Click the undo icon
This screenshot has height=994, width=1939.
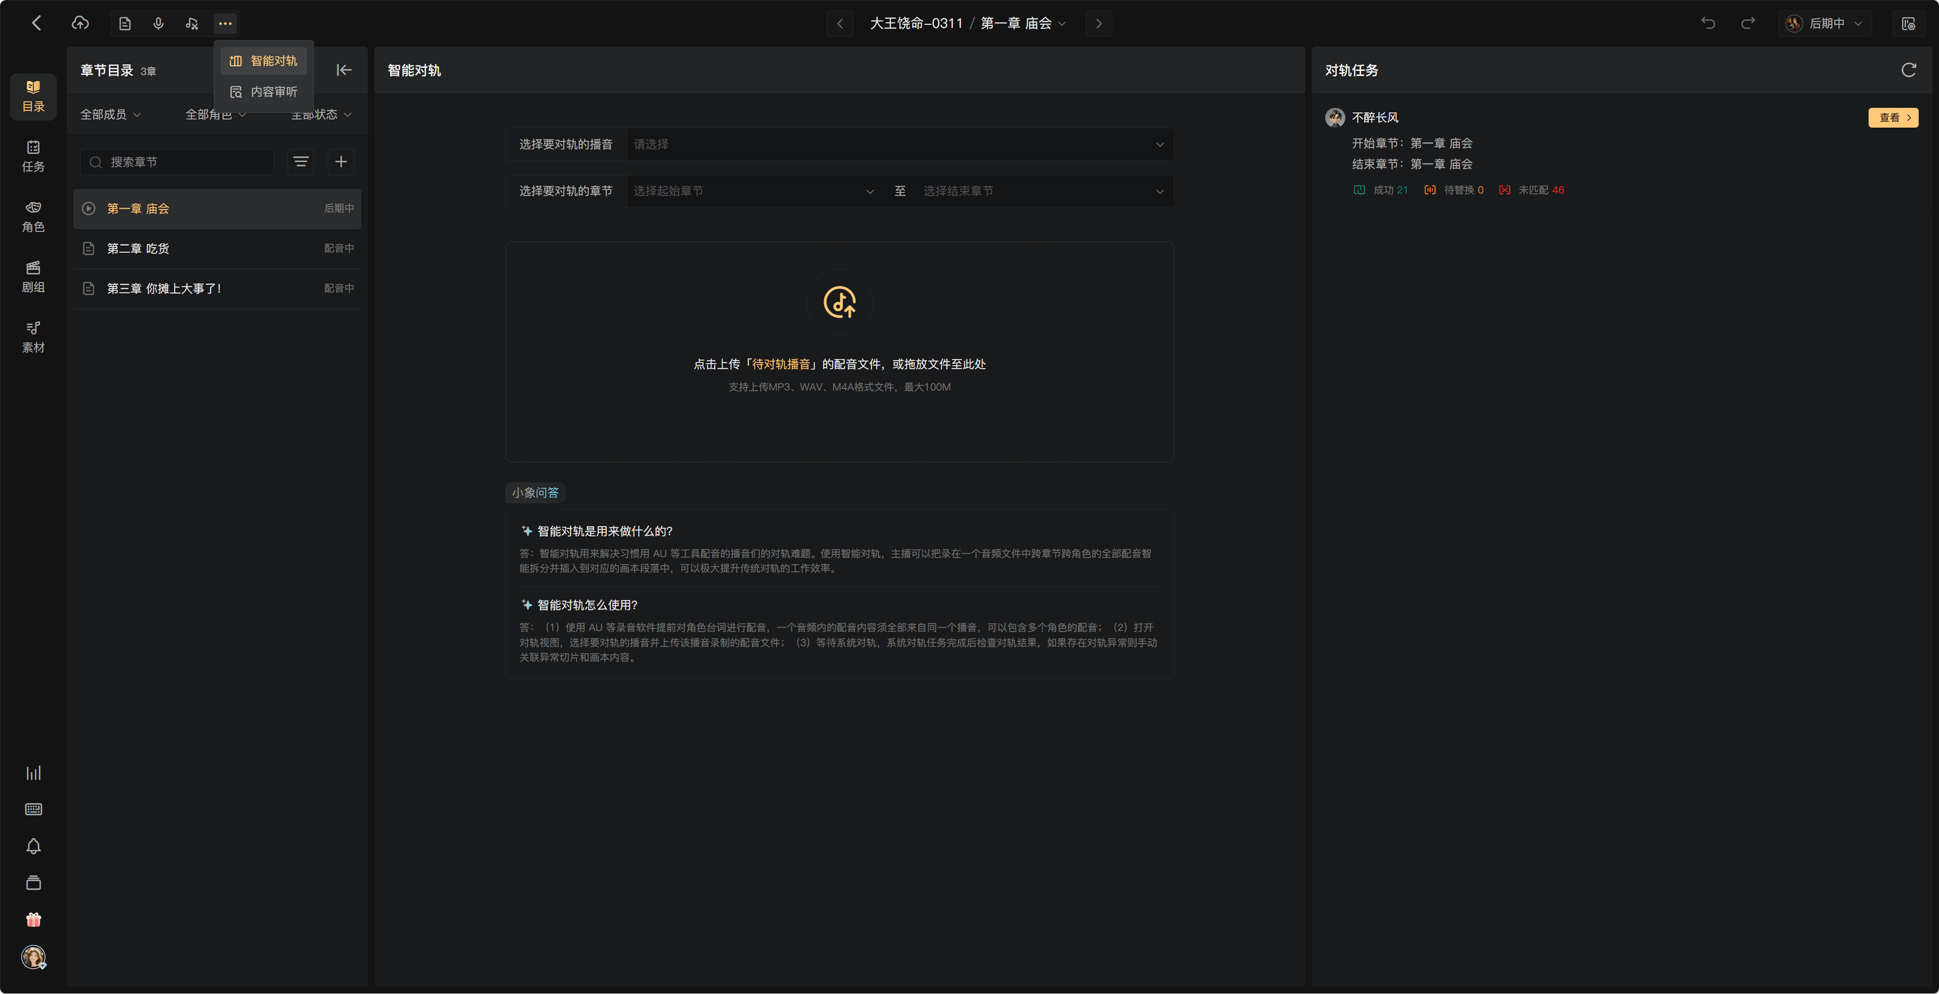pos(1708,23)
